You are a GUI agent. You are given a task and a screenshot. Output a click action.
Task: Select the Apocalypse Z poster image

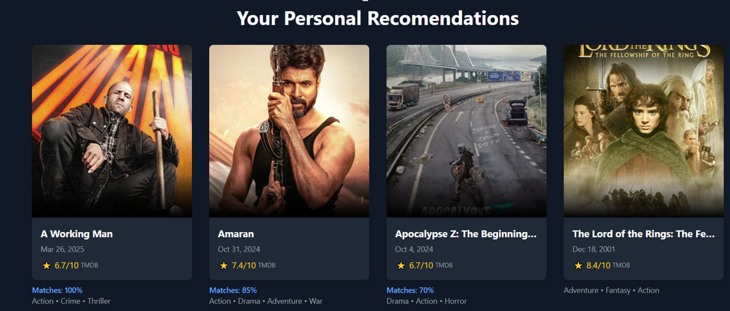467,131
